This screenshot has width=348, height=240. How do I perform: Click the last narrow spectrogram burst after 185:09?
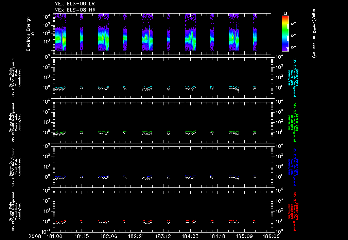pyautogui.click(x=255, y=32)
